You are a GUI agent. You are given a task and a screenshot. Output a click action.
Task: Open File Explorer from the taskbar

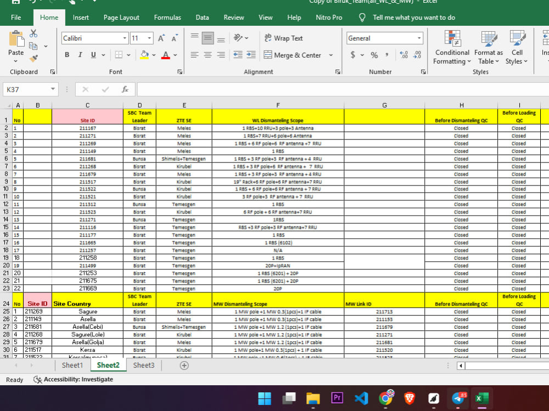pyautogui.click(x=313, y=398)
